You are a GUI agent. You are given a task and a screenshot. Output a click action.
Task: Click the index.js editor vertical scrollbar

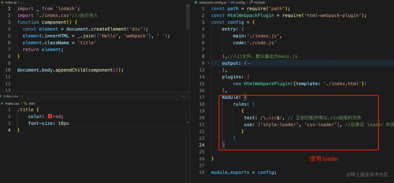(x=188, y=17)
